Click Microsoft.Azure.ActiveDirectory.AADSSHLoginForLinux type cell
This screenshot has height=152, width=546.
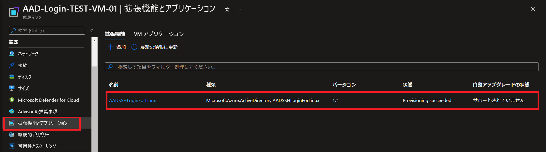click(263, 101)
